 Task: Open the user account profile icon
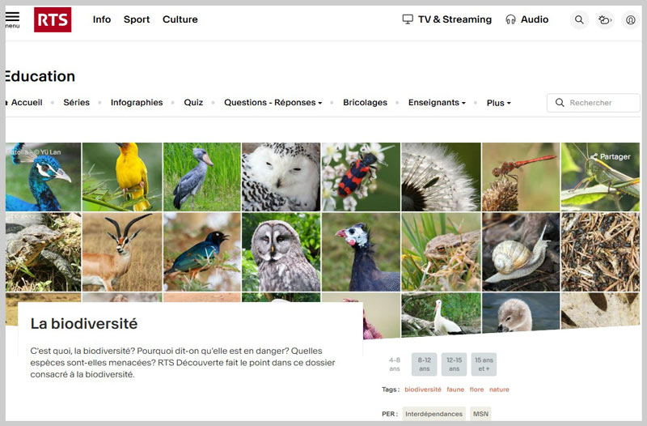(631, 19)
